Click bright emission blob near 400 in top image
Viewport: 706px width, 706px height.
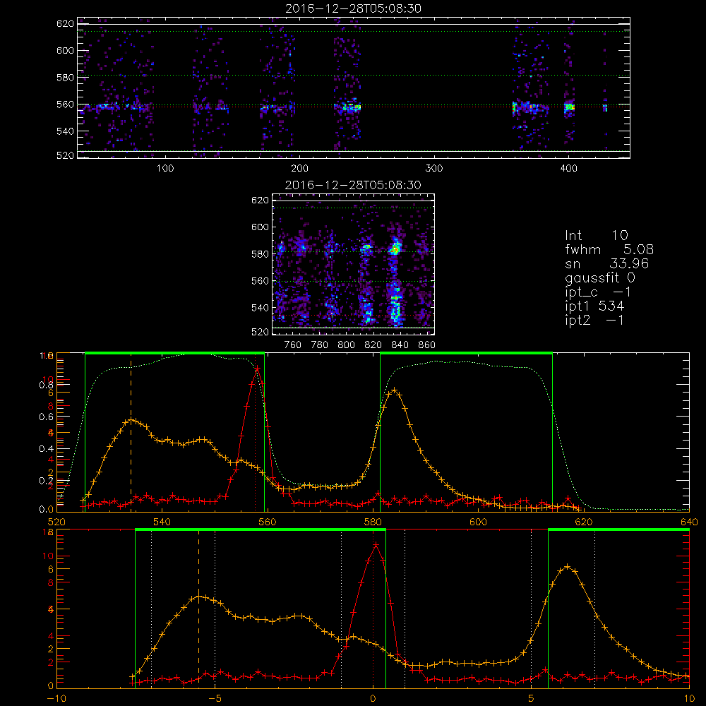(570, 107)
